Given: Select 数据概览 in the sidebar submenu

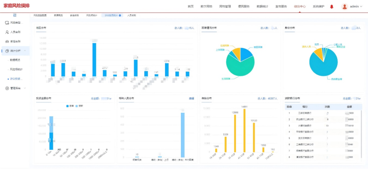Looking at the screenshot, I should [15, 60].
